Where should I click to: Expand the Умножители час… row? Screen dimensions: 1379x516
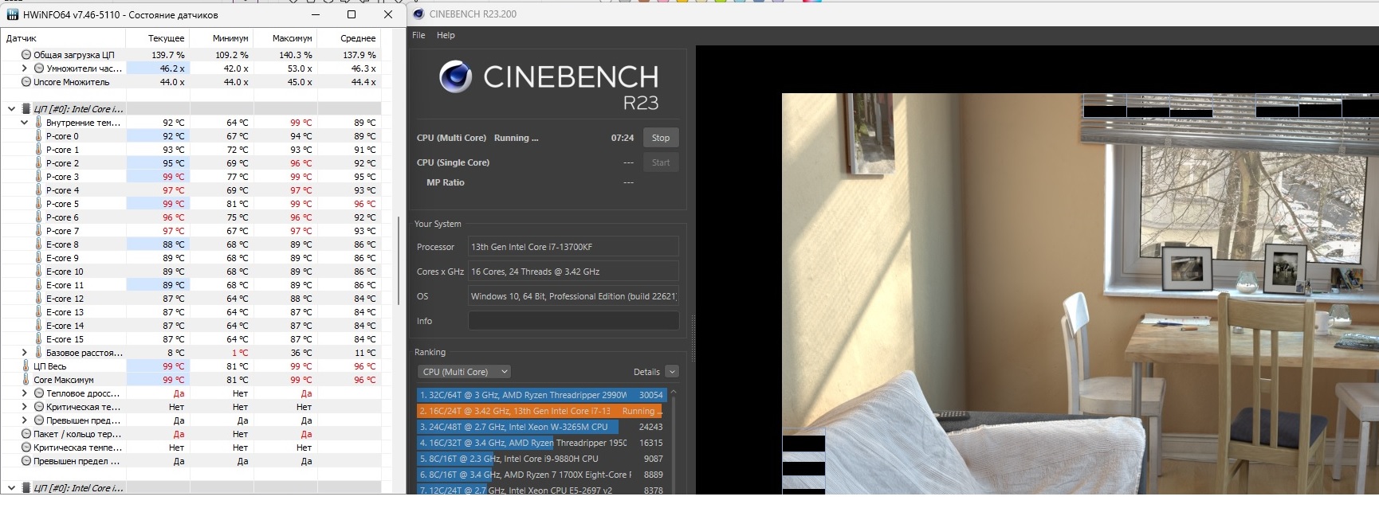point(24,68)
